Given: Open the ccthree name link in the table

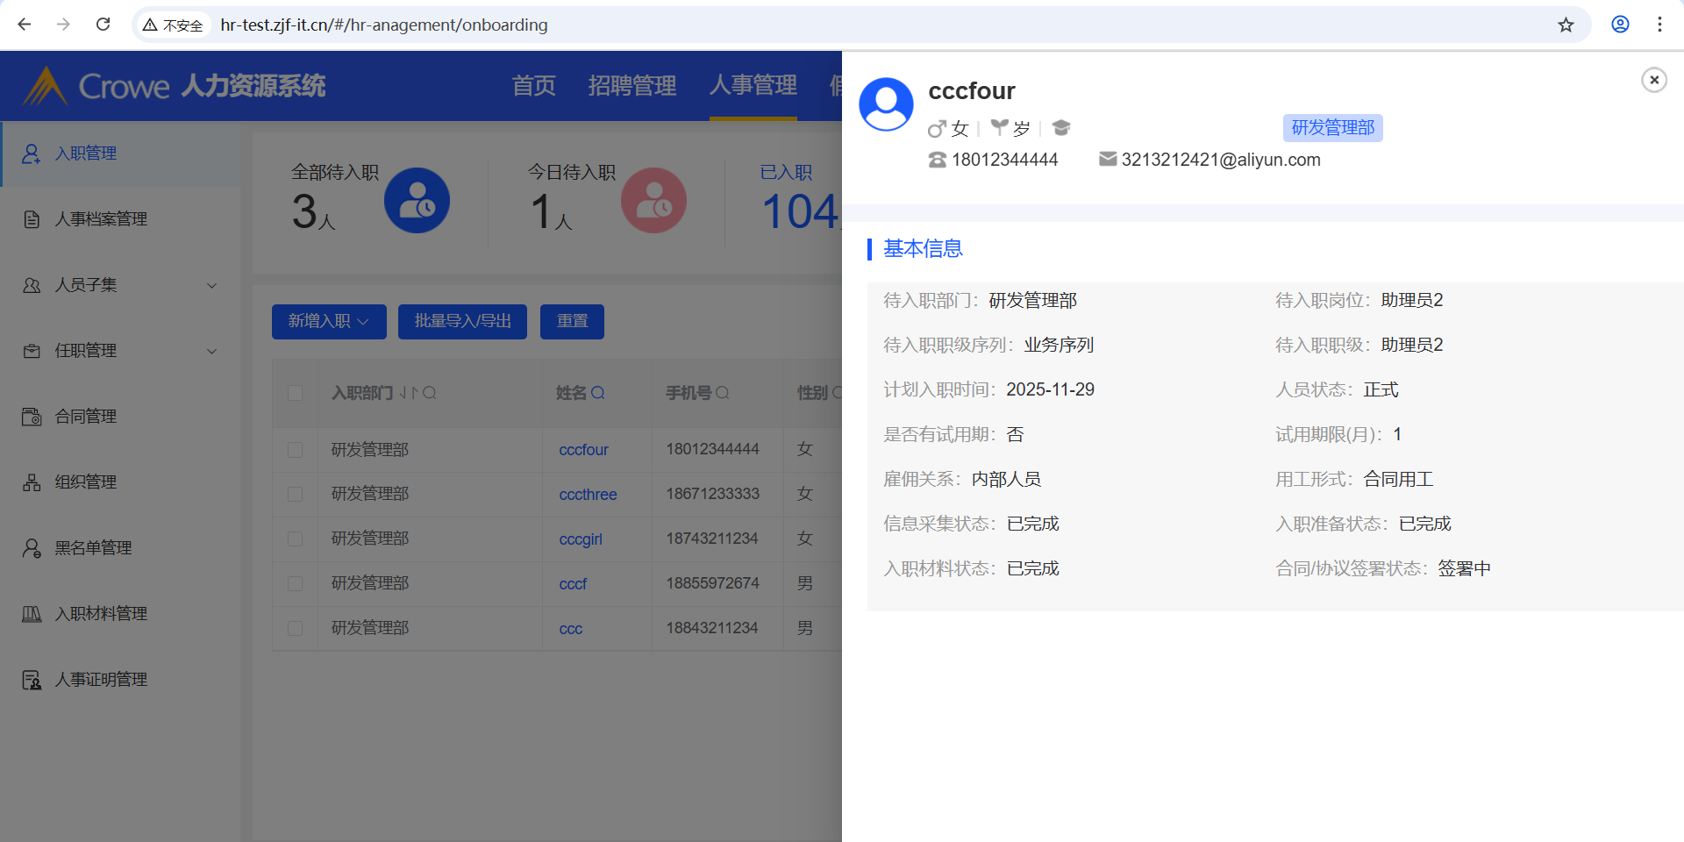Looking at the screenshot, I should point(588,495).
